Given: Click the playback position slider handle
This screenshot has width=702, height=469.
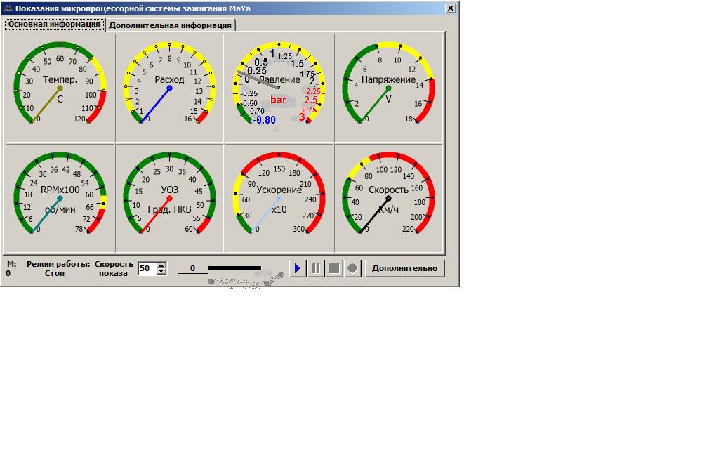Looking at the screenshot, I should tap(192, 268).
